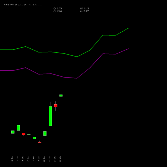Click the 12 Dec date label
Viewport: 167px width, 167px height.
pos(12,159)
